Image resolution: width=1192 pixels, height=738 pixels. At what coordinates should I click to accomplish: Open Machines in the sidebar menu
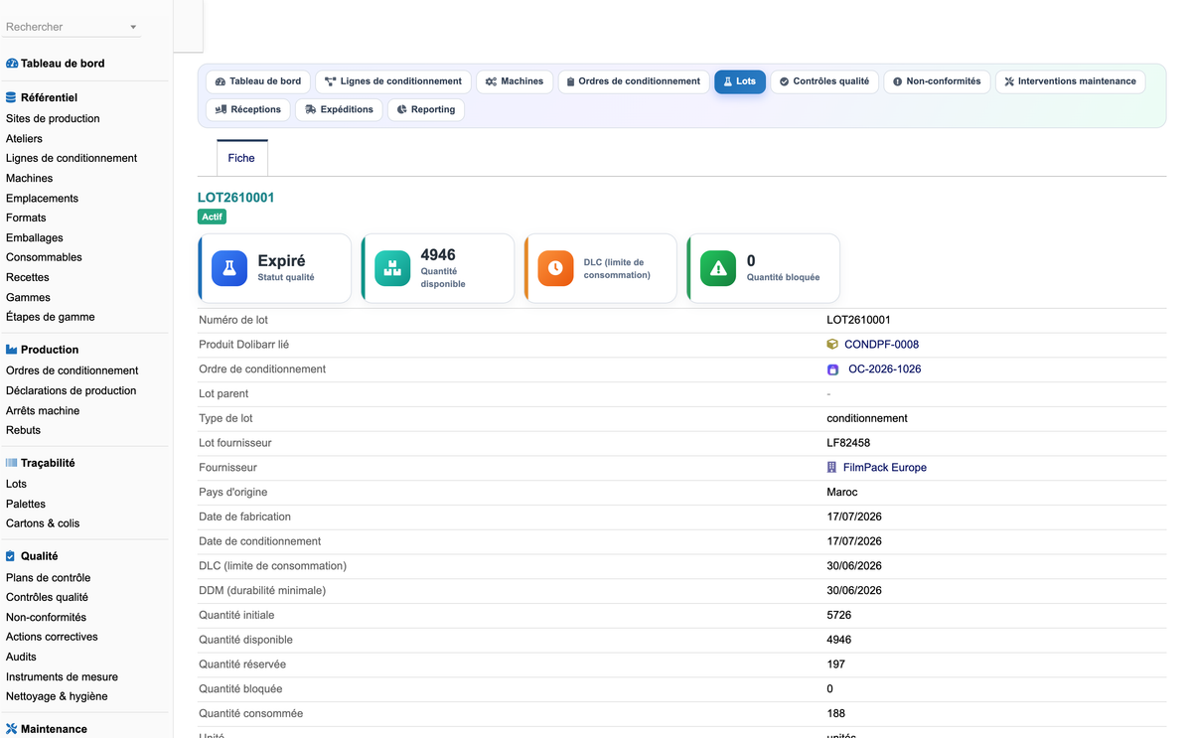29,179
